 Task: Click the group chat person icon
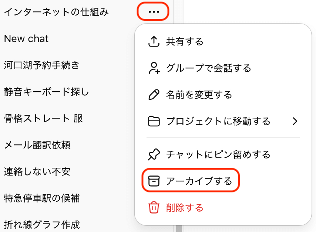pyautogui.click(x=154, y=68)
